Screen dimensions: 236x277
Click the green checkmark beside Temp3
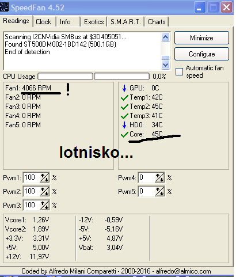pos(124,116)
